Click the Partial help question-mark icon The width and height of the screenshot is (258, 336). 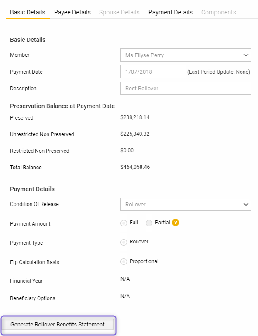point(175,223)
